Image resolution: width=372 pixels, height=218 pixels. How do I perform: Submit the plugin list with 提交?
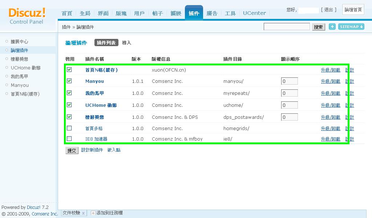coord(72,150)
